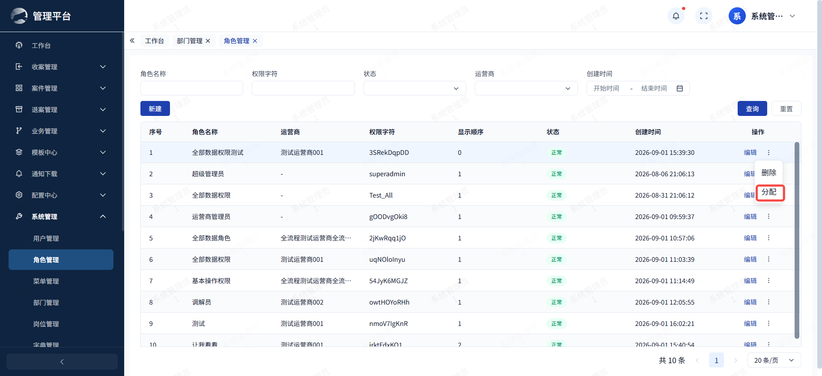Open the 状态 dropdown filter
Viewport: 822px width, 376px height.
(x=414, y=88)
